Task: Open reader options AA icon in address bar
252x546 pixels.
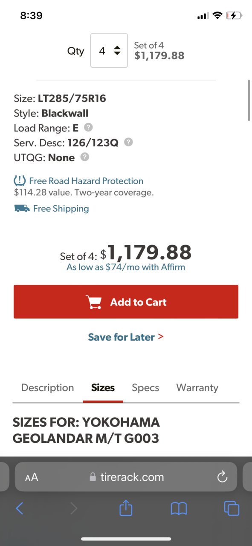Action: tap(32, 477)
